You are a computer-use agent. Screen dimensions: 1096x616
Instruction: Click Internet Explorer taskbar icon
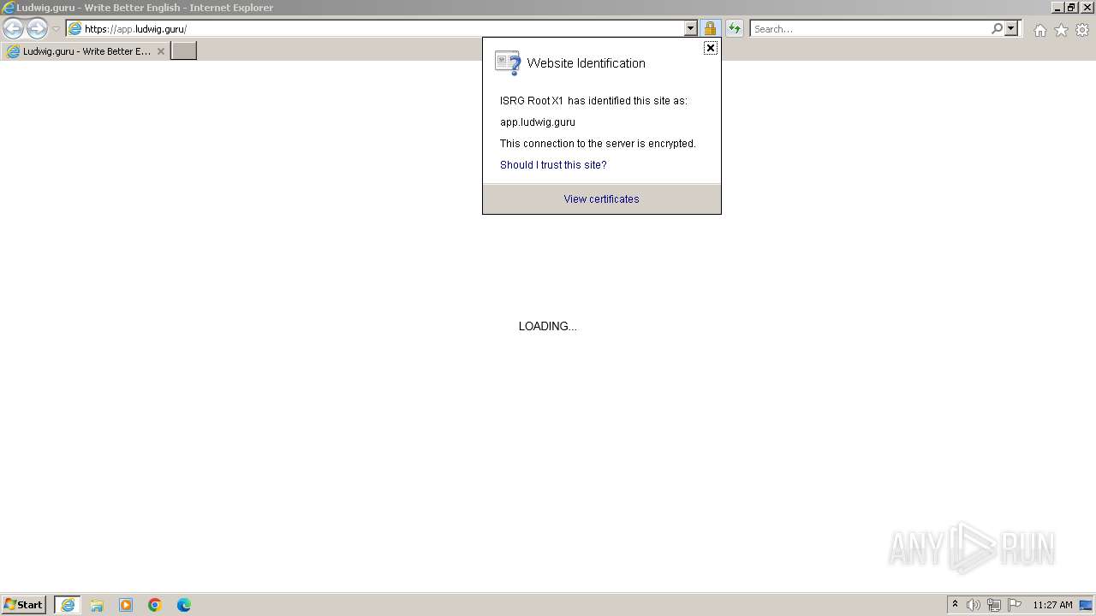click(68, 605)
